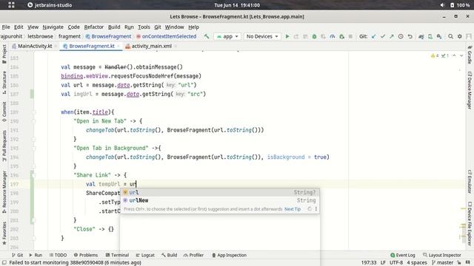This screenshot has height=266, width=474.
Task: Toggle the Emulator tool window
Action: [x=470, y=181]
